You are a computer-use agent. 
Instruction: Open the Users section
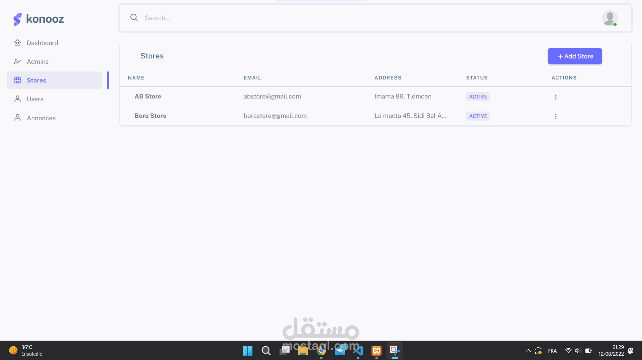coord(35,99)
